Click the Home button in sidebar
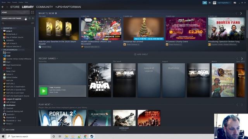This screenshot has height=139, width=248. click(x=15, y=12)
